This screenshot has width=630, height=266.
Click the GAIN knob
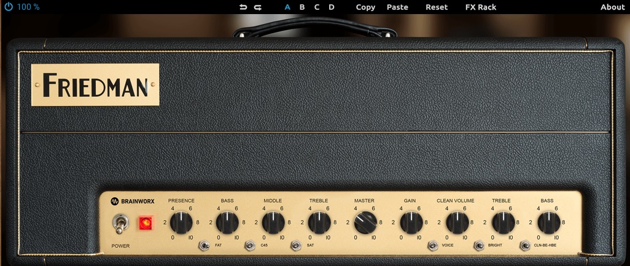[411, 222]
